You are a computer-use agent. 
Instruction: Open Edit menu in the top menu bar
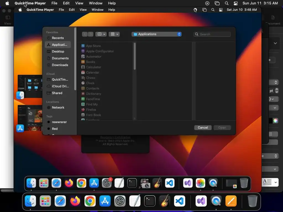pyautogui.click(x=66, y=3)
